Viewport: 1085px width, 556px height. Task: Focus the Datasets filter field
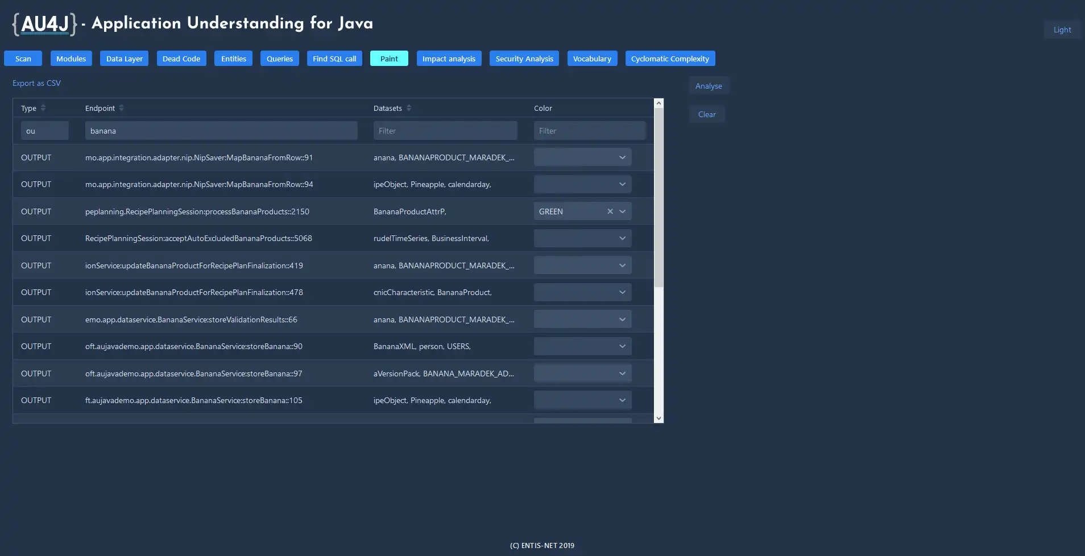tap(445, 131)
